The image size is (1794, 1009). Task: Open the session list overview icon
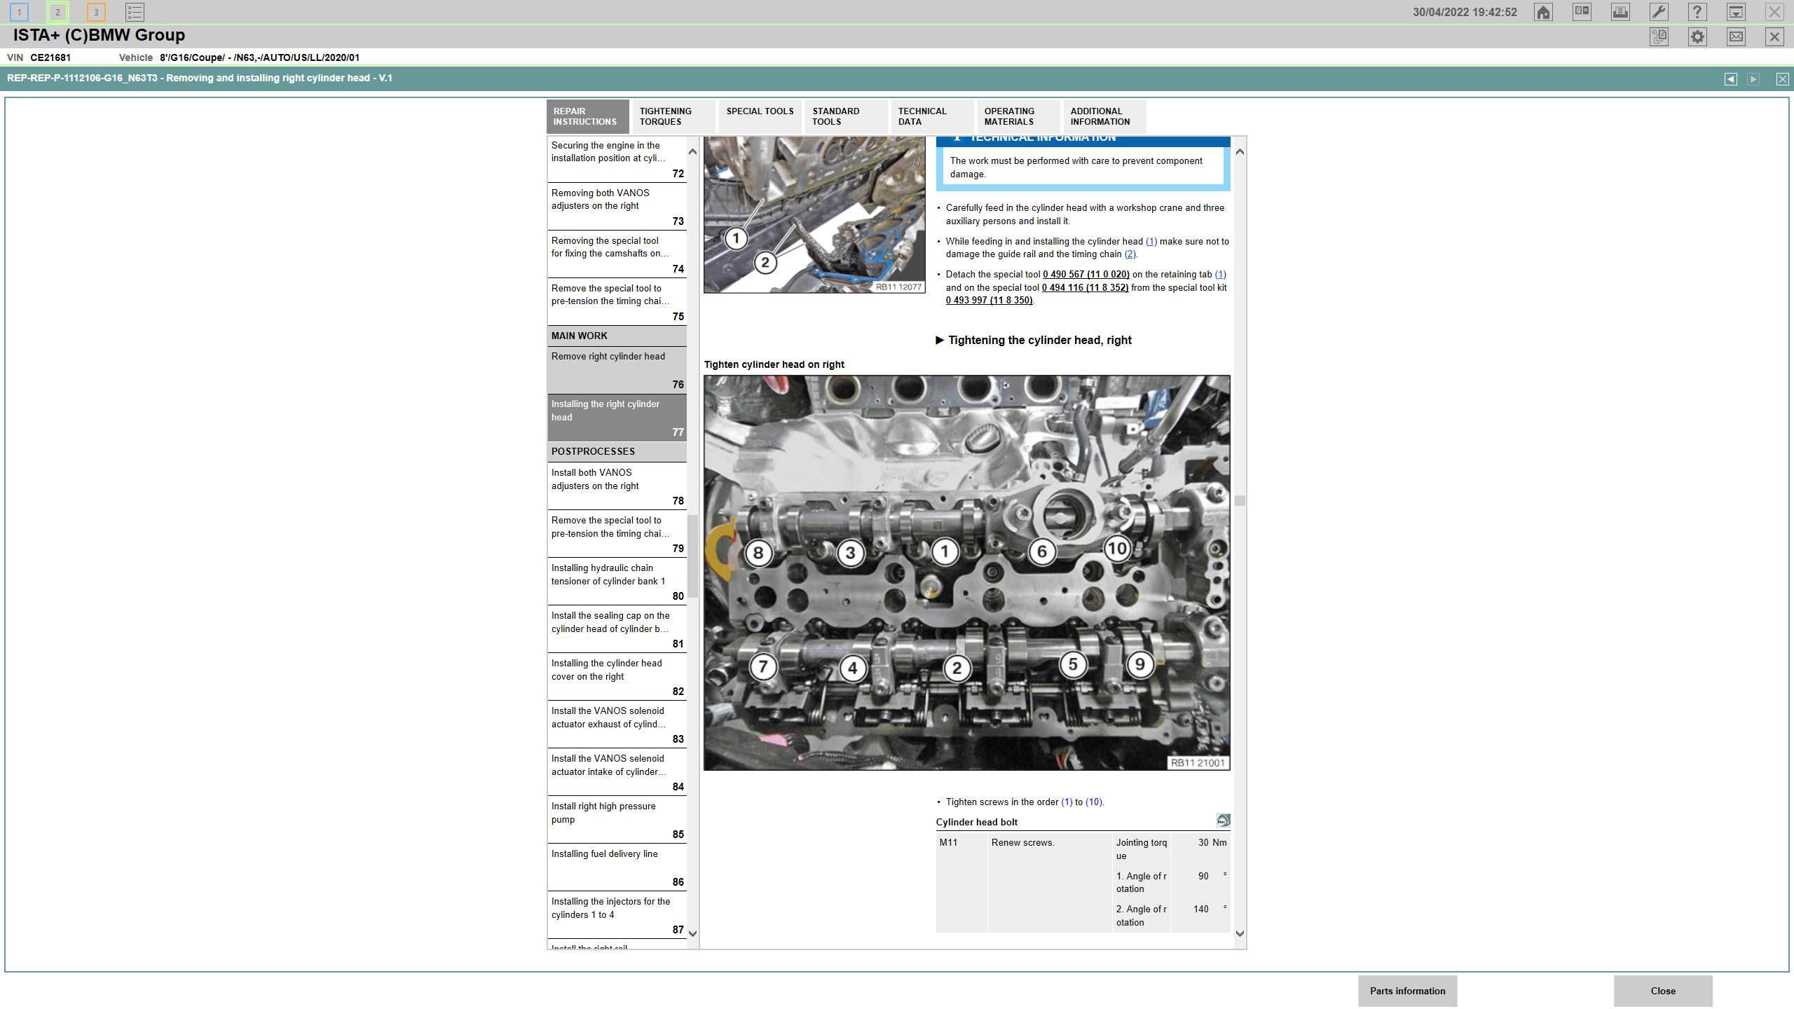[135, 12]
